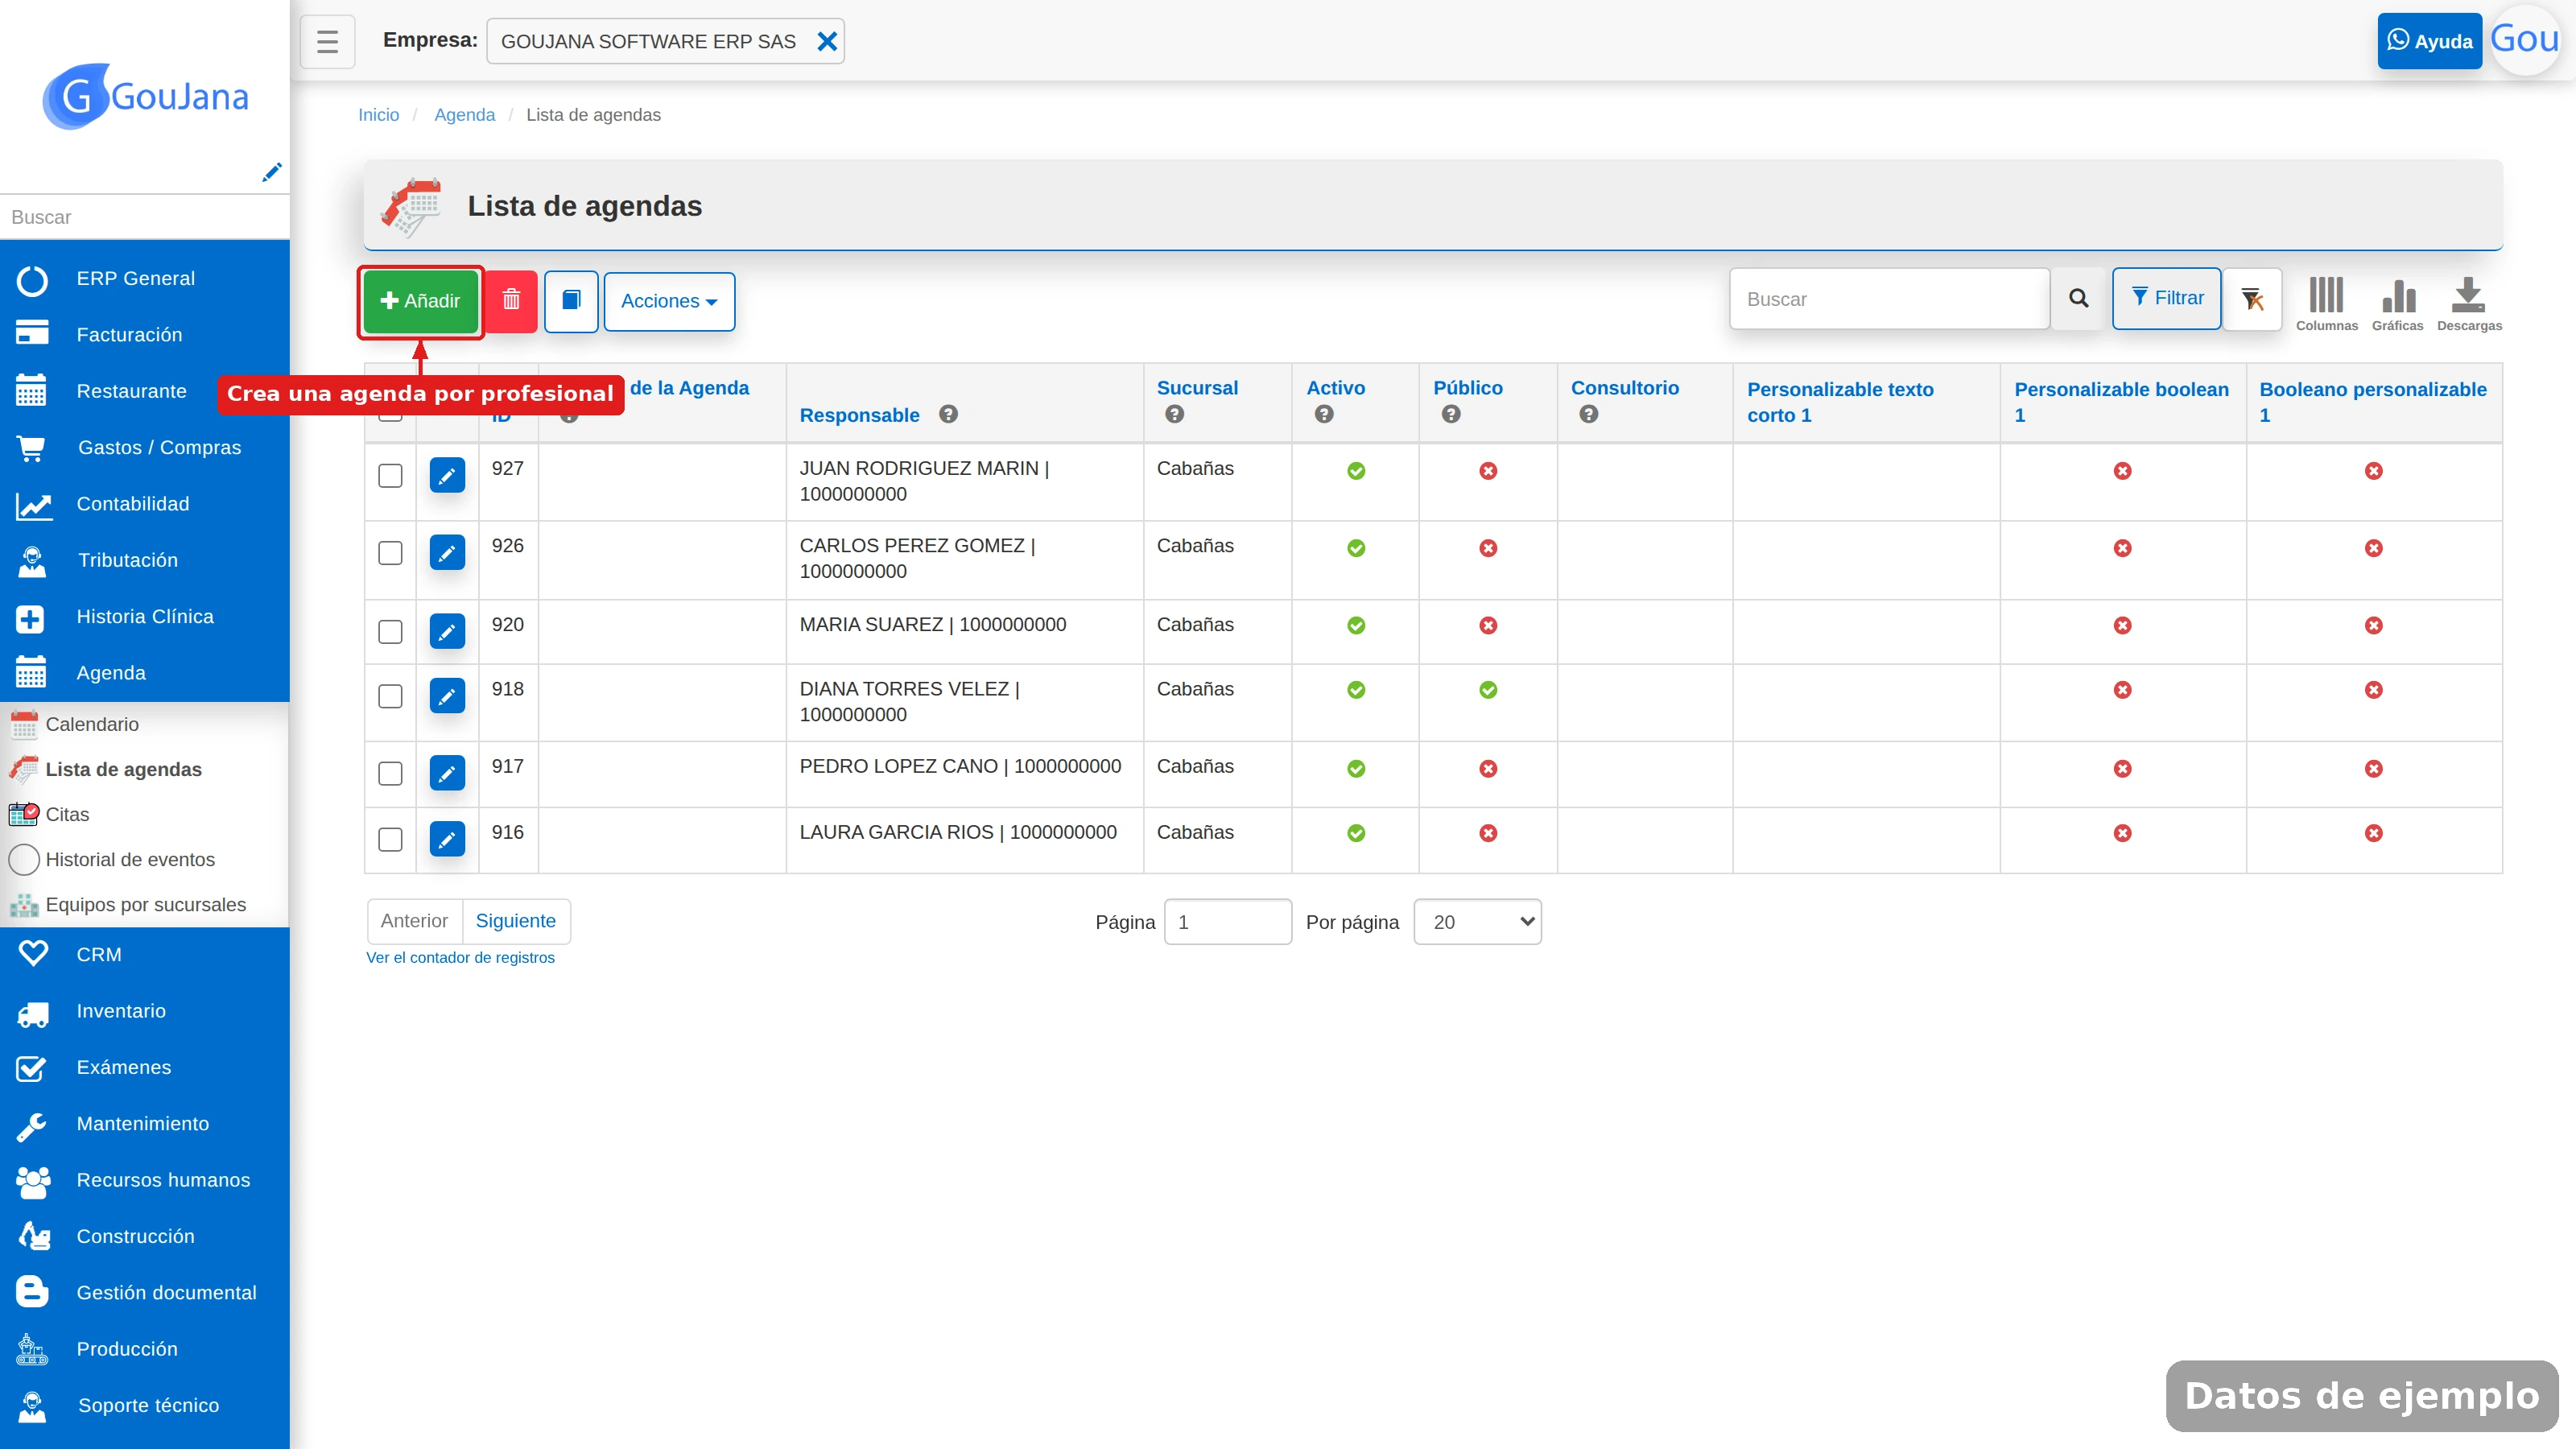
Task: Toggle Activo status for row 927
Action: [1356, 471]
